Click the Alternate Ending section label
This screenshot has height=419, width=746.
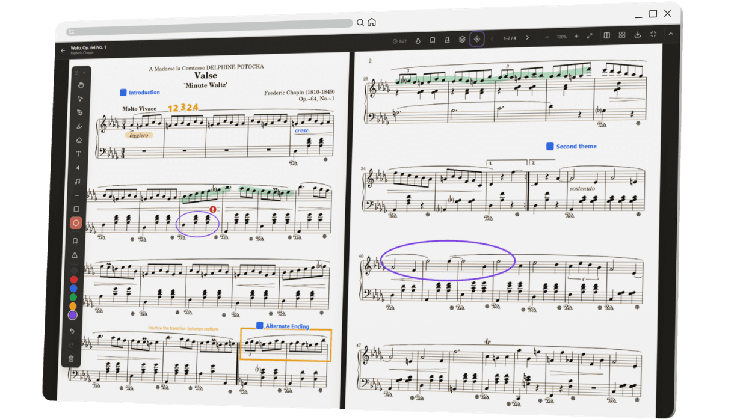pos(283,326)
